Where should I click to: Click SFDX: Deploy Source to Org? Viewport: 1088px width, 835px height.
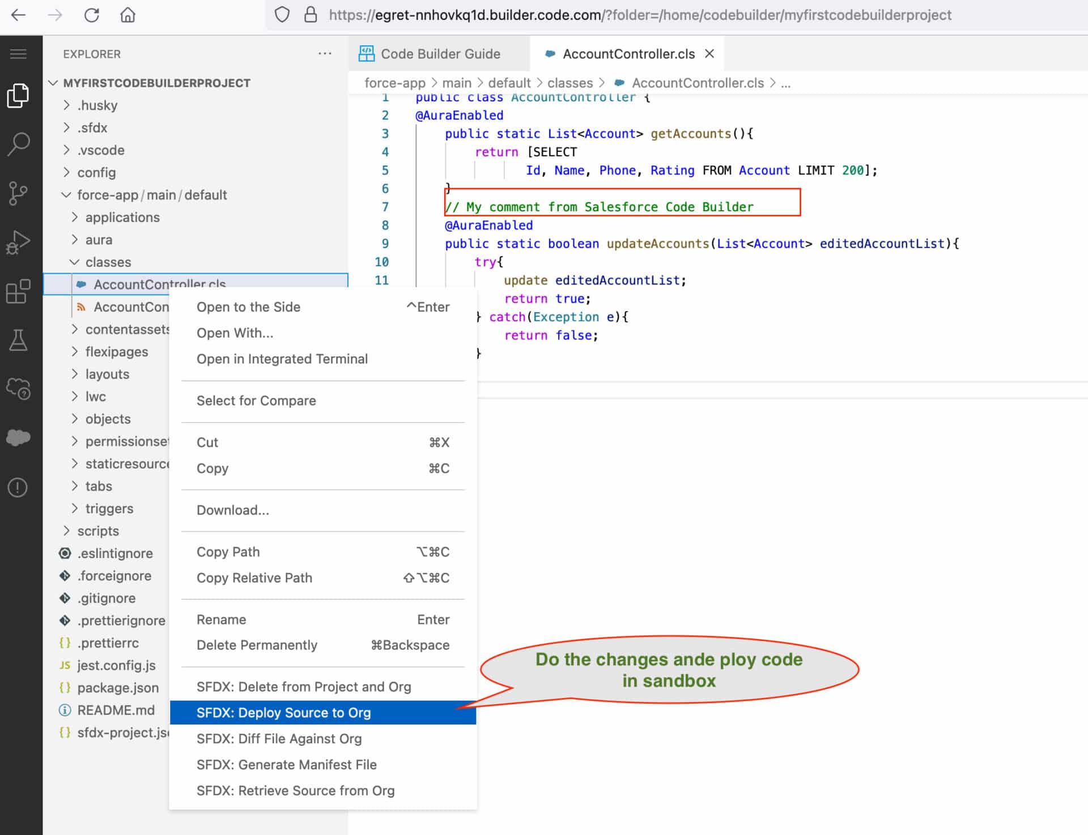284,713
